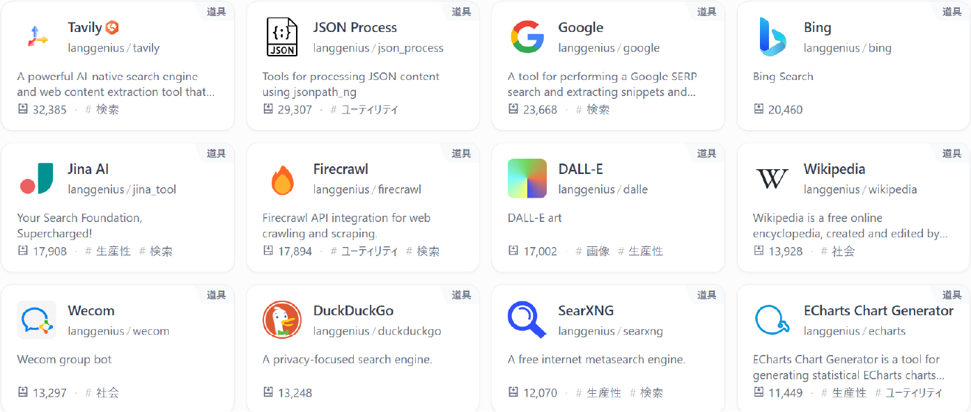Open the langgenius / firecrawl path
971x412 pixels.
tap(367, 189)
